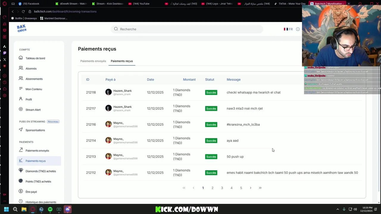Click the padlock site info icon
381x214 pixels.
(x=30, y=11)
